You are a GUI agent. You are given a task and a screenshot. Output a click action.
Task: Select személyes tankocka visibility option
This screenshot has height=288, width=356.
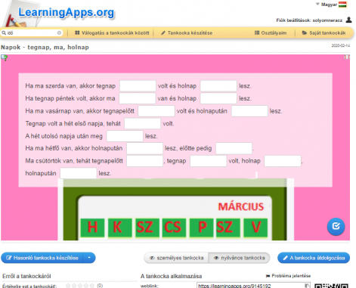tap(176, 258)
